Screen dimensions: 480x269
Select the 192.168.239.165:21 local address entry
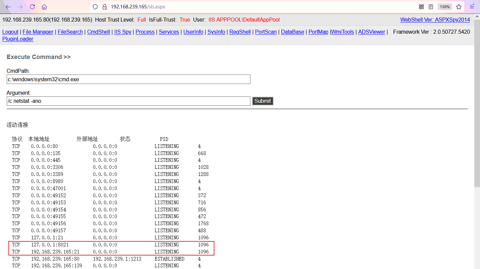[x=55, y=252]
